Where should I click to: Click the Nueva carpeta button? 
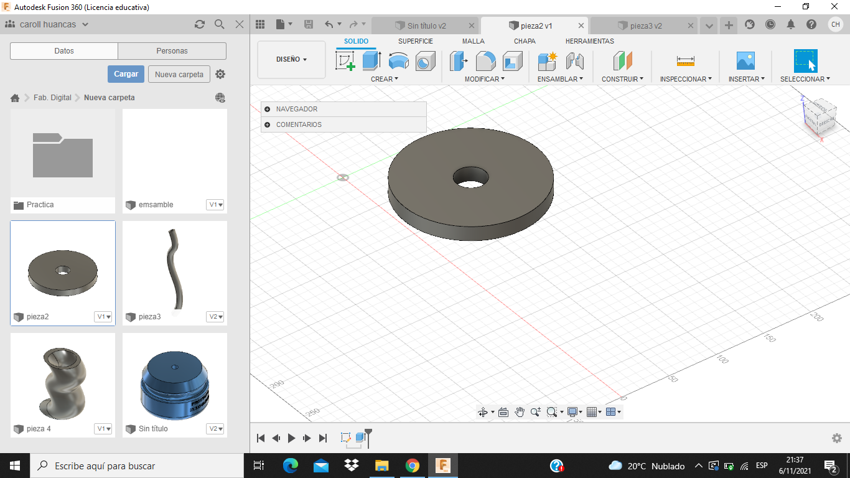coord(179,74)
